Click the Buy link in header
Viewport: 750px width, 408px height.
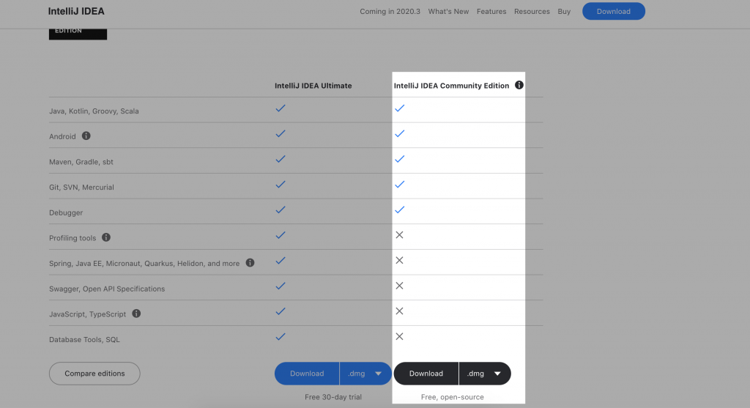point(564,12)
